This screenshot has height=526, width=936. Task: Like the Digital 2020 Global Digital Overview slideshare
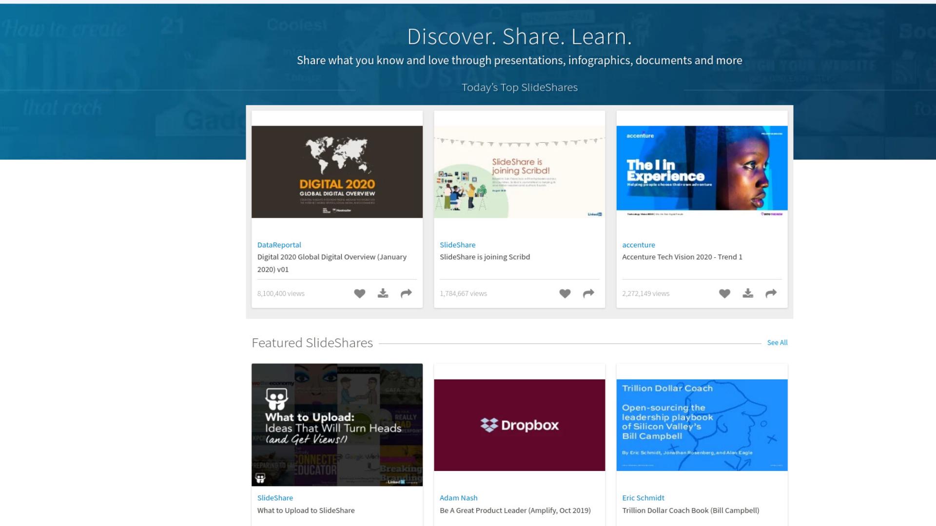[x=359, y=293]
